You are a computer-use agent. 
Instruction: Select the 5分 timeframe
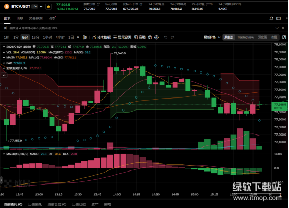pos(25,38)
